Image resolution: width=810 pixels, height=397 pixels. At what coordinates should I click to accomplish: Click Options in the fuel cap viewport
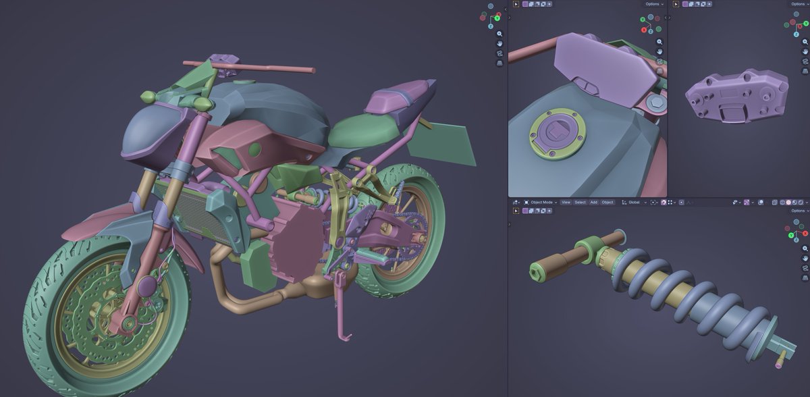[x=653, y=3]
